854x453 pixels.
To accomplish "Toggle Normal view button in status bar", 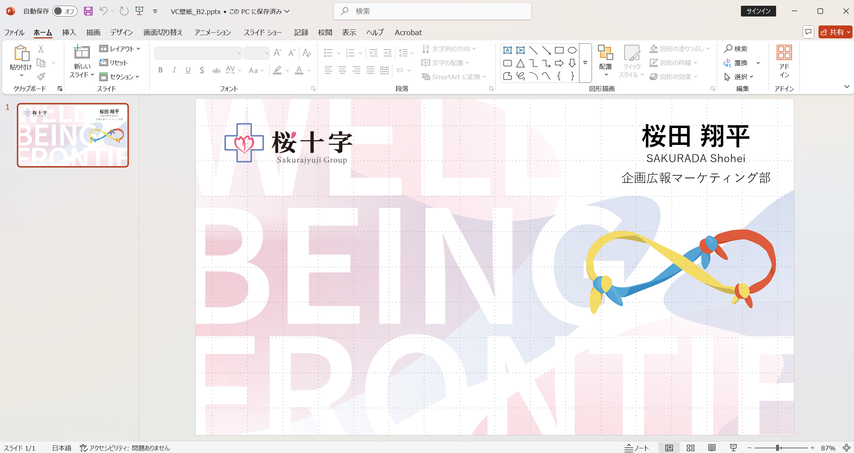I will pyautogui.click(x=669, y=448).
